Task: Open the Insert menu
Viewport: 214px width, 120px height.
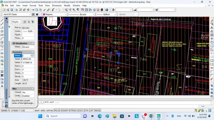Action: 25,6
